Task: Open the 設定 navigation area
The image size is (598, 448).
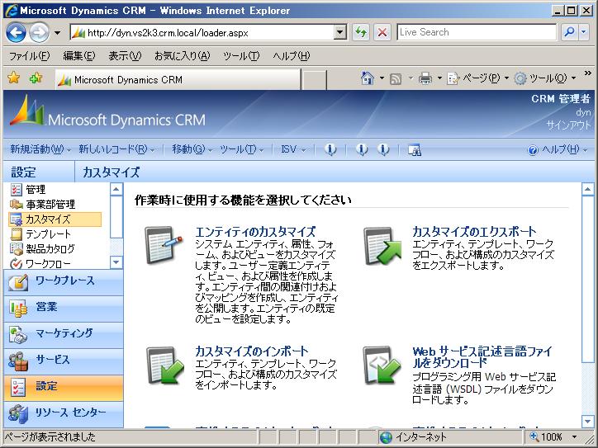Action: coord(64,388)
